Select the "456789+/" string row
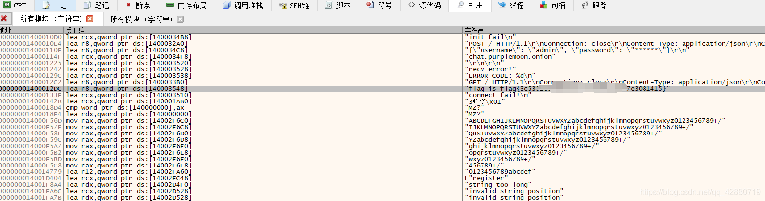Screen dimensions: 765x201 coord(382,165)
